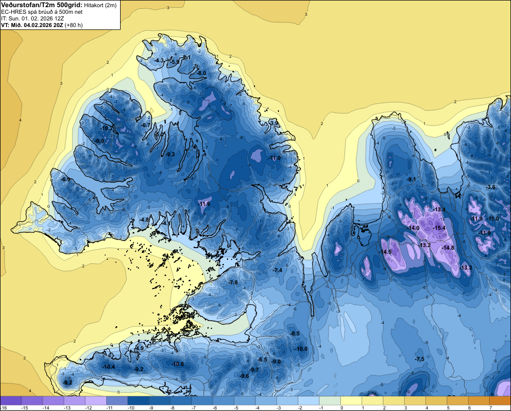Viewport: 511px width, 411px height.
Task: Click the -3.9 temperature label
Action: click(x=274, y=123)
